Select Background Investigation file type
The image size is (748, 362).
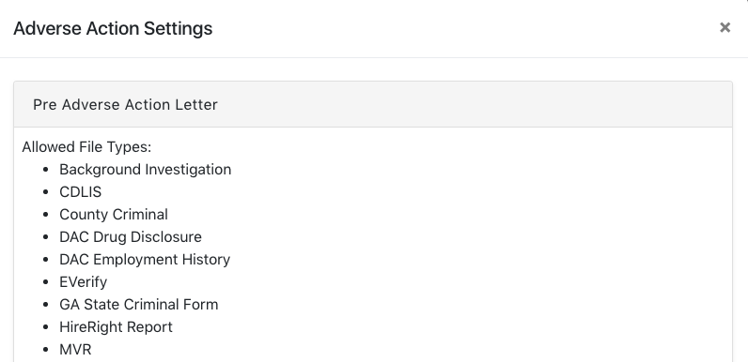tap(145, 169)
